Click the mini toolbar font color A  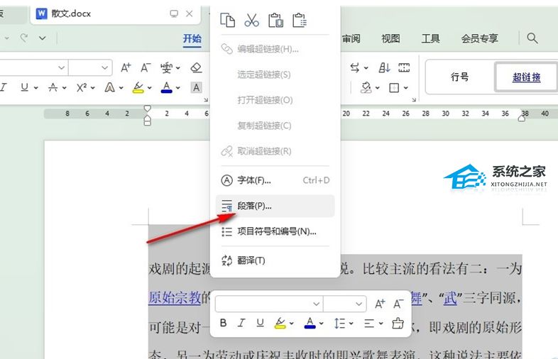[x=310, y=323]
